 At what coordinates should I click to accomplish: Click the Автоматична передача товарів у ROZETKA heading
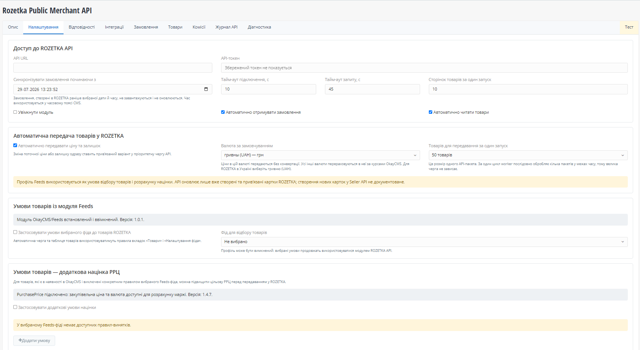[68, 136]
